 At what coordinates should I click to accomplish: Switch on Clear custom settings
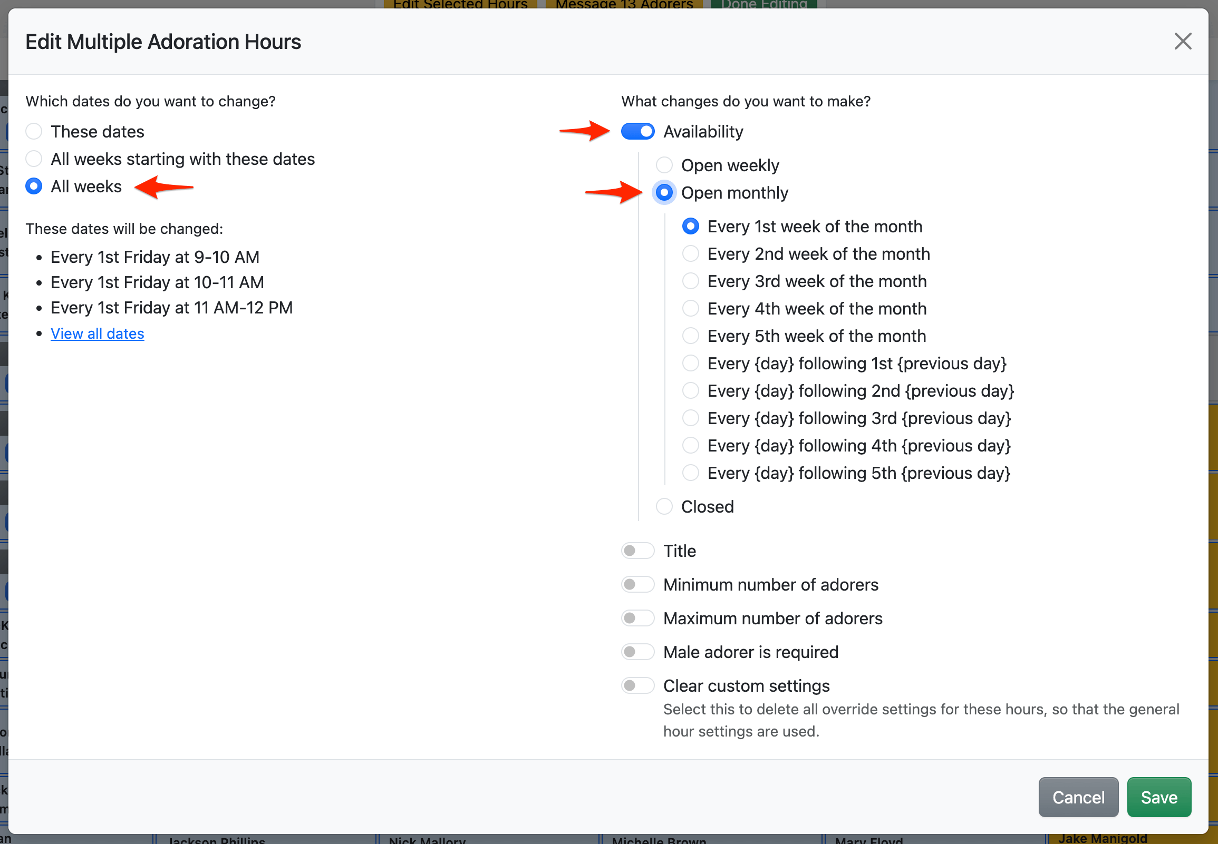[637, 685]
